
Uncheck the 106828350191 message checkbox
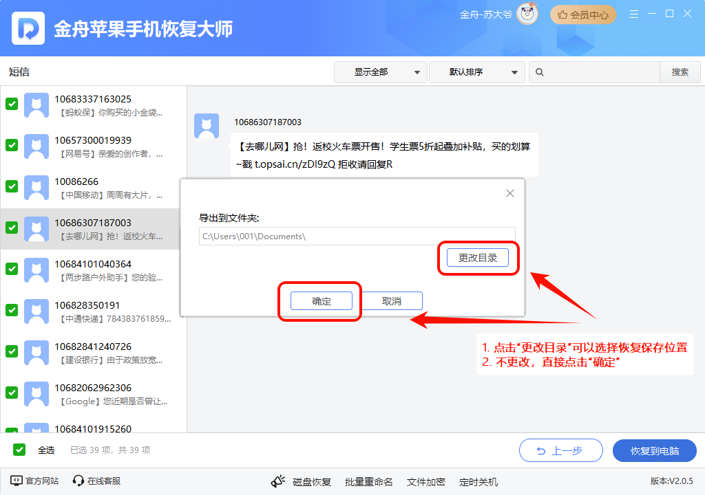tap(12, 310)
